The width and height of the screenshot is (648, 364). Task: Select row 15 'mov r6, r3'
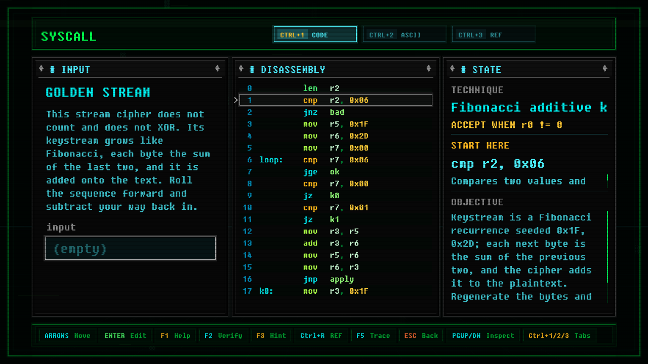coord(336,267)
